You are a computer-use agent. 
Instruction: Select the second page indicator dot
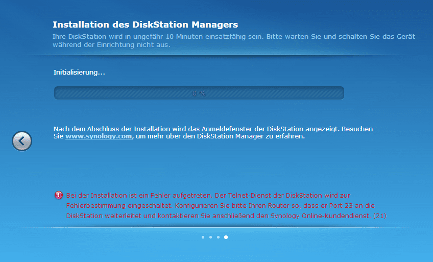(211, 237)
